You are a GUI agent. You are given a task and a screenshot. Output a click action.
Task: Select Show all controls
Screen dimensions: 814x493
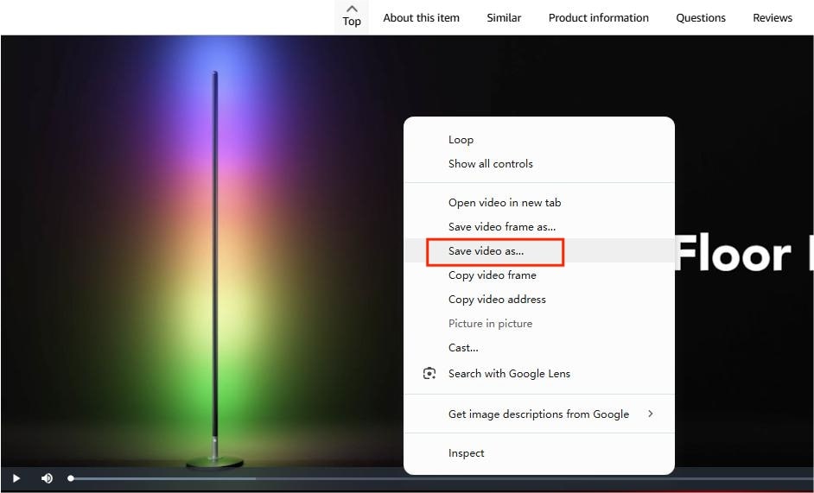(x=539, y=163)
